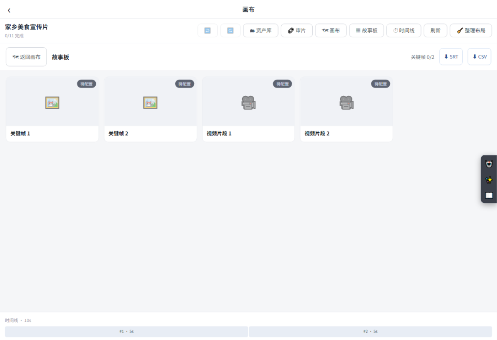Download the CSV file

point(480,57)
